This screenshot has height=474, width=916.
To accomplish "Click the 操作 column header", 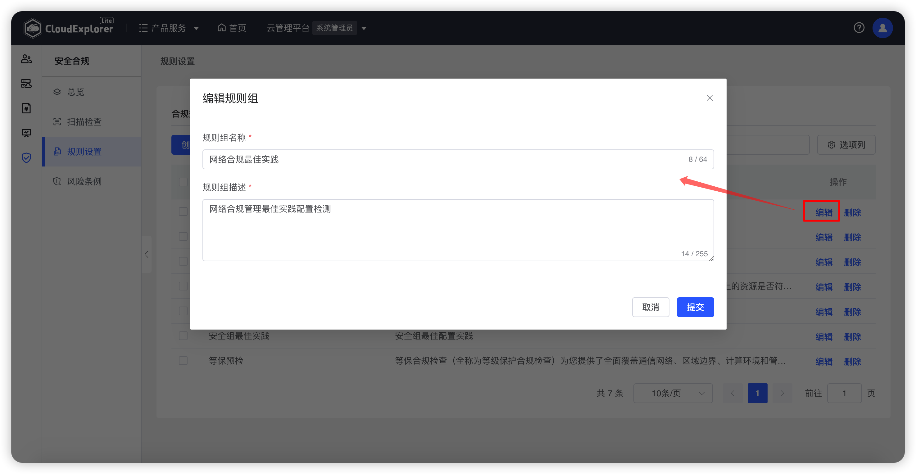I will click(x=838, y=182).
